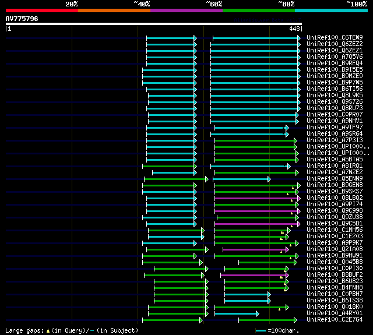Pick the UniRef100_B9GEN8 subject name
The image size is (373, 335).
335,185
